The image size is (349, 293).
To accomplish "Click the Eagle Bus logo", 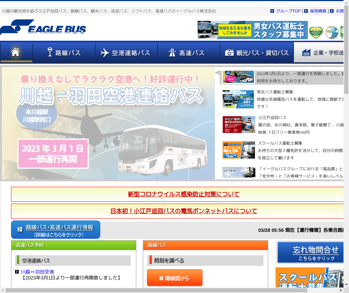I will point(43,27).
